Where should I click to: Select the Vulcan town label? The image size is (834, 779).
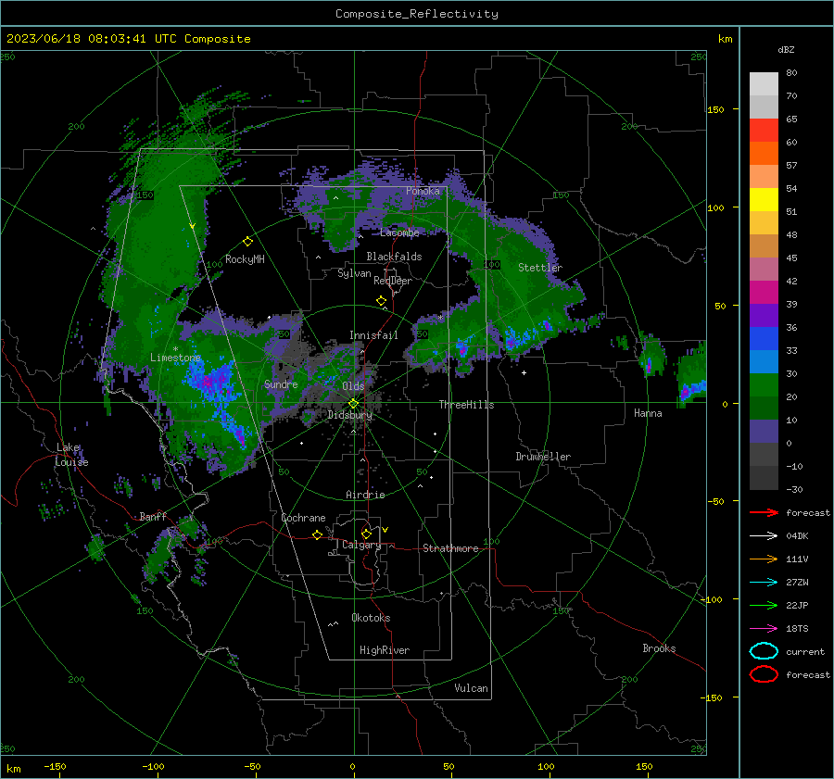(471, 688)
